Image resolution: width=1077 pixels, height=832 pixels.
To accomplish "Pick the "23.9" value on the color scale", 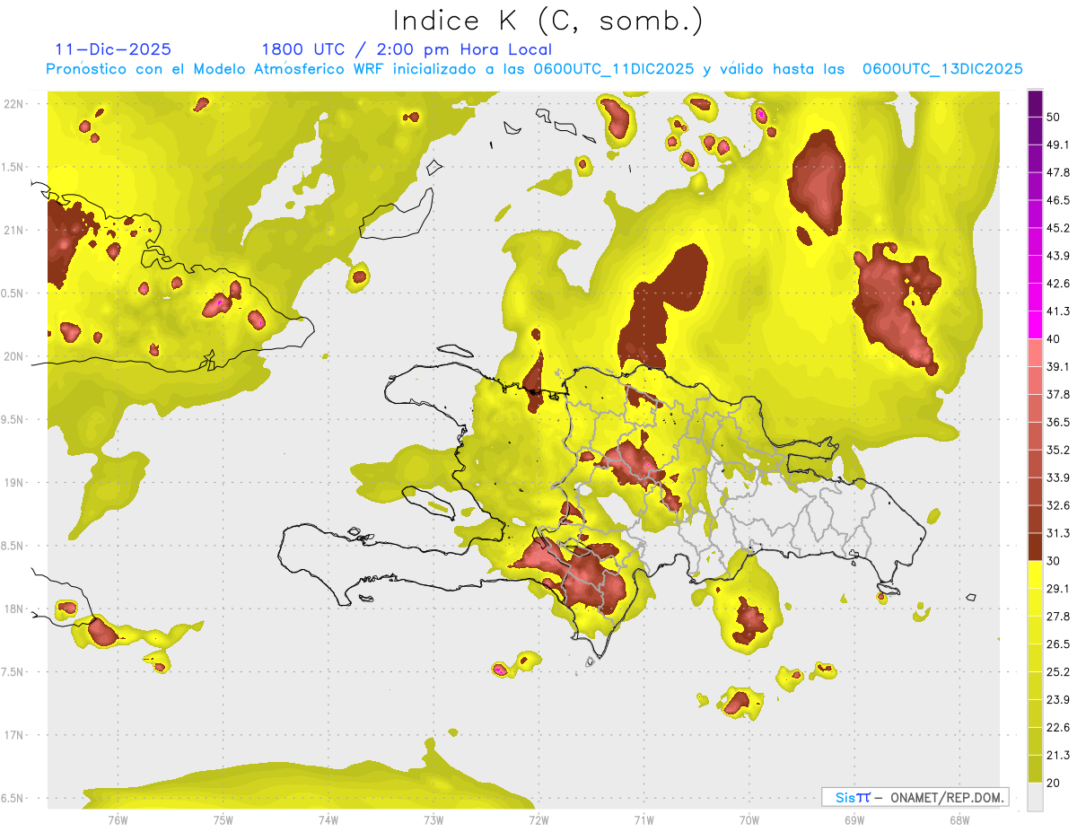I will point(1058,700).
